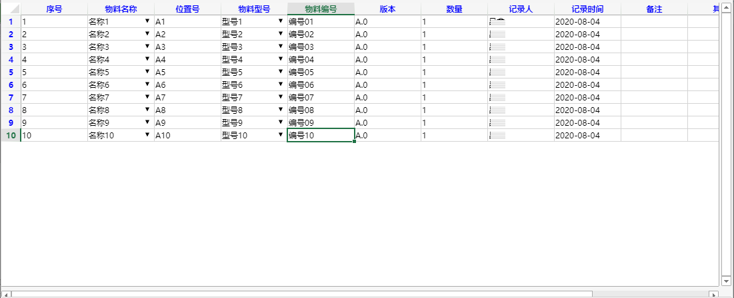This screenshot has height=298, width=734.
Task: Click the horizontal scrollbar left arrow
Action: (6, 294)
